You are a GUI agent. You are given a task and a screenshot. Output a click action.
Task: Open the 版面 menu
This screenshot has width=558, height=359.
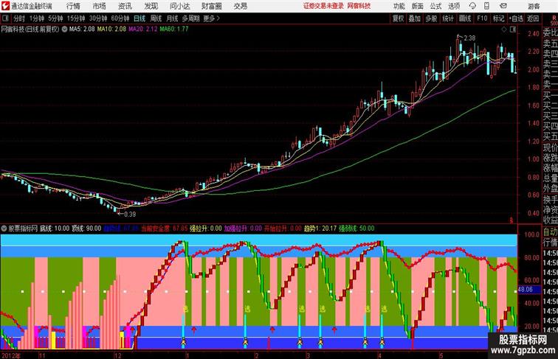pyautogui.click(x=417, y=6)
